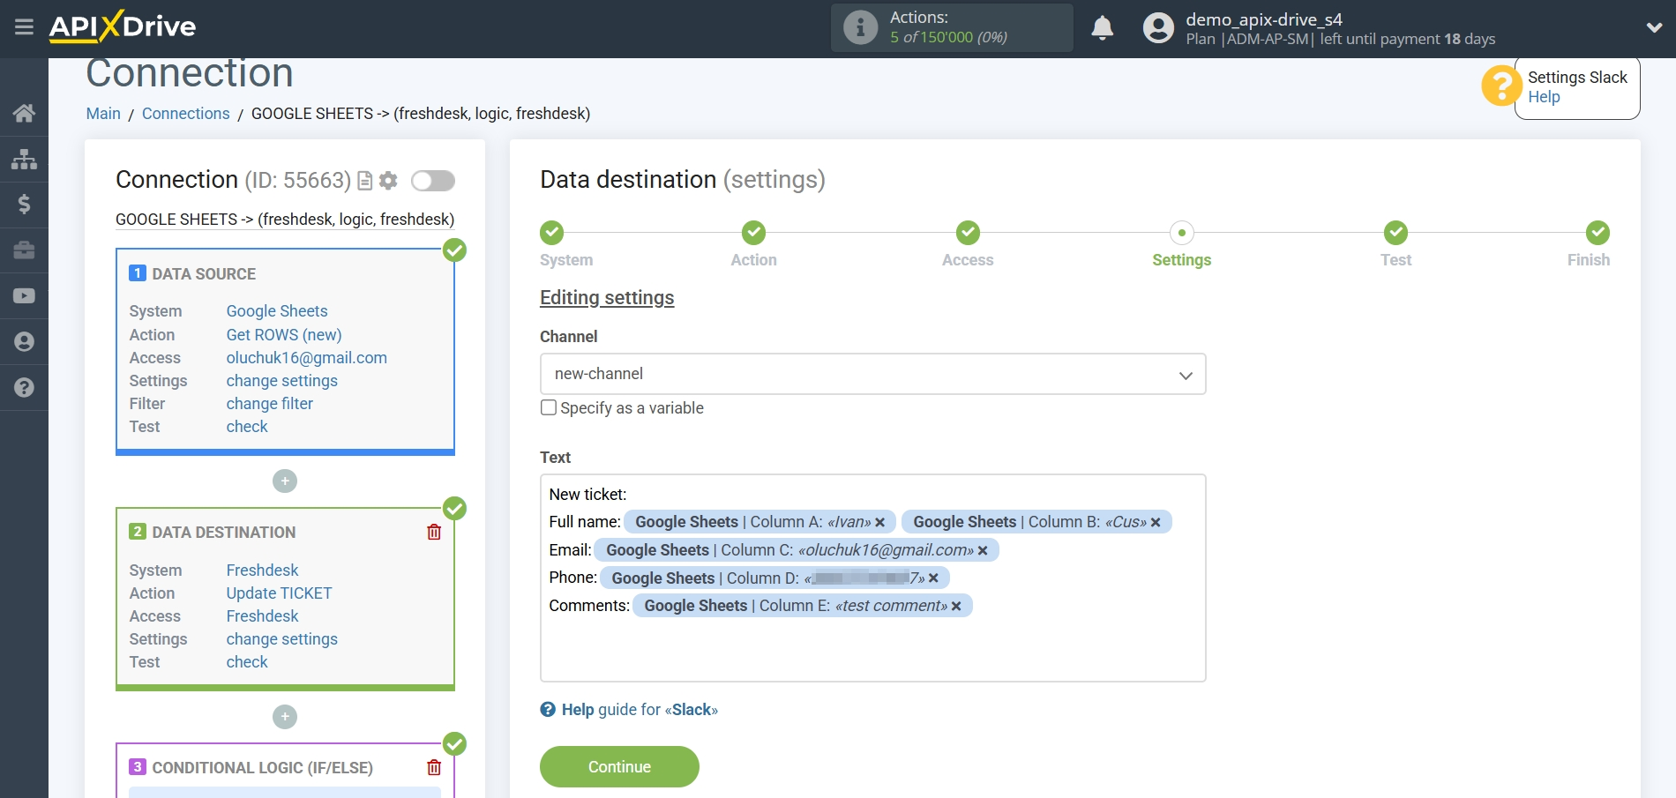Go to the Access step
The width and height of the screenshot is (1676, 798).
[968, 233]
